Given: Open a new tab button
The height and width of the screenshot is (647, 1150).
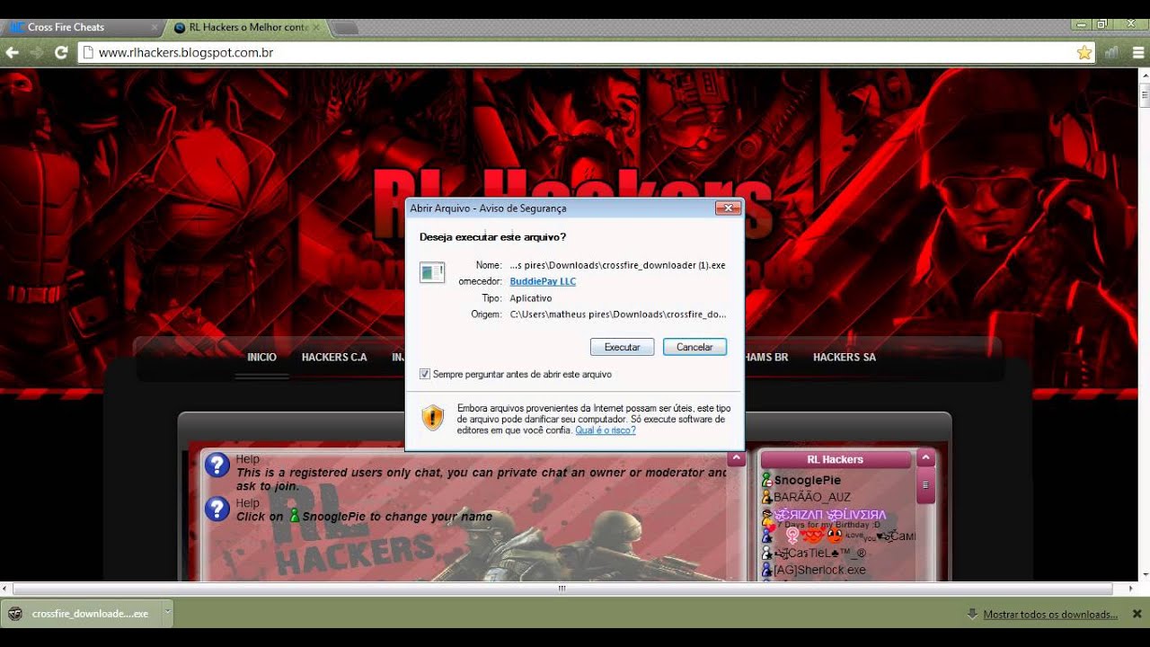Looking at the screenshot, I should (346, 28).
